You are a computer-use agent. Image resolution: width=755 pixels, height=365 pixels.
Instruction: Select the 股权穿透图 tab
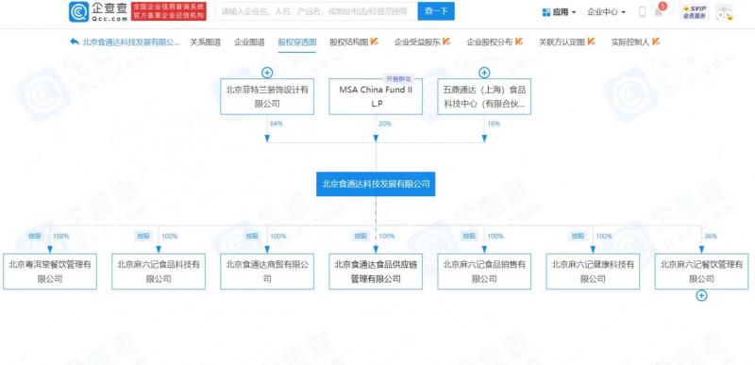coord(297,41)
